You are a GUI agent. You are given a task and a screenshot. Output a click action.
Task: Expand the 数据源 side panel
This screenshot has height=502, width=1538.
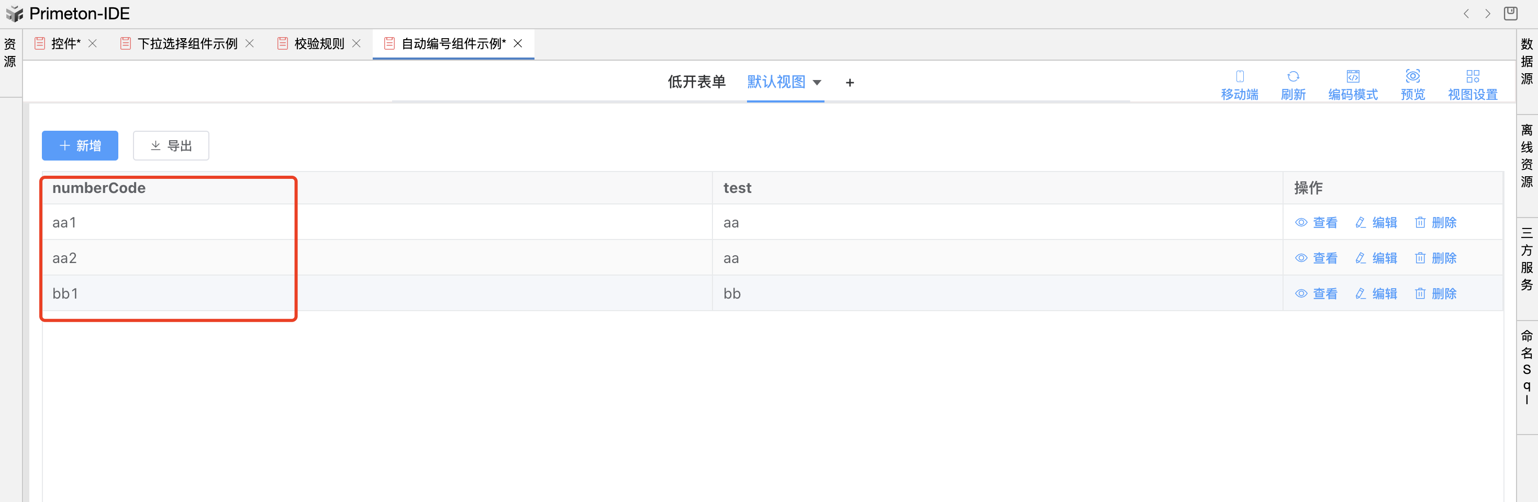[x=1526, y=61]
